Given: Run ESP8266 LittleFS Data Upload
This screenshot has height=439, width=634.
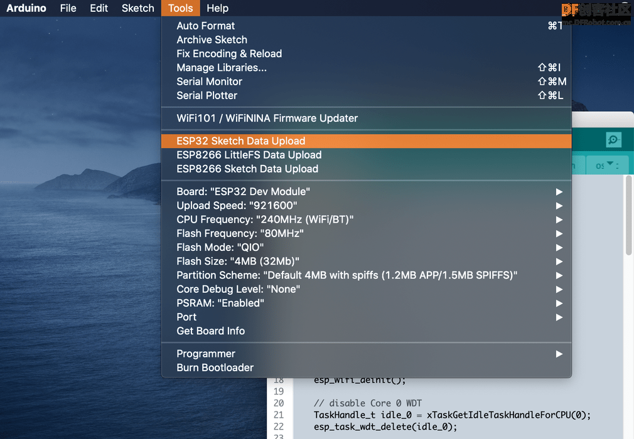Looking at the screenshot, I should tap(367, 155).
